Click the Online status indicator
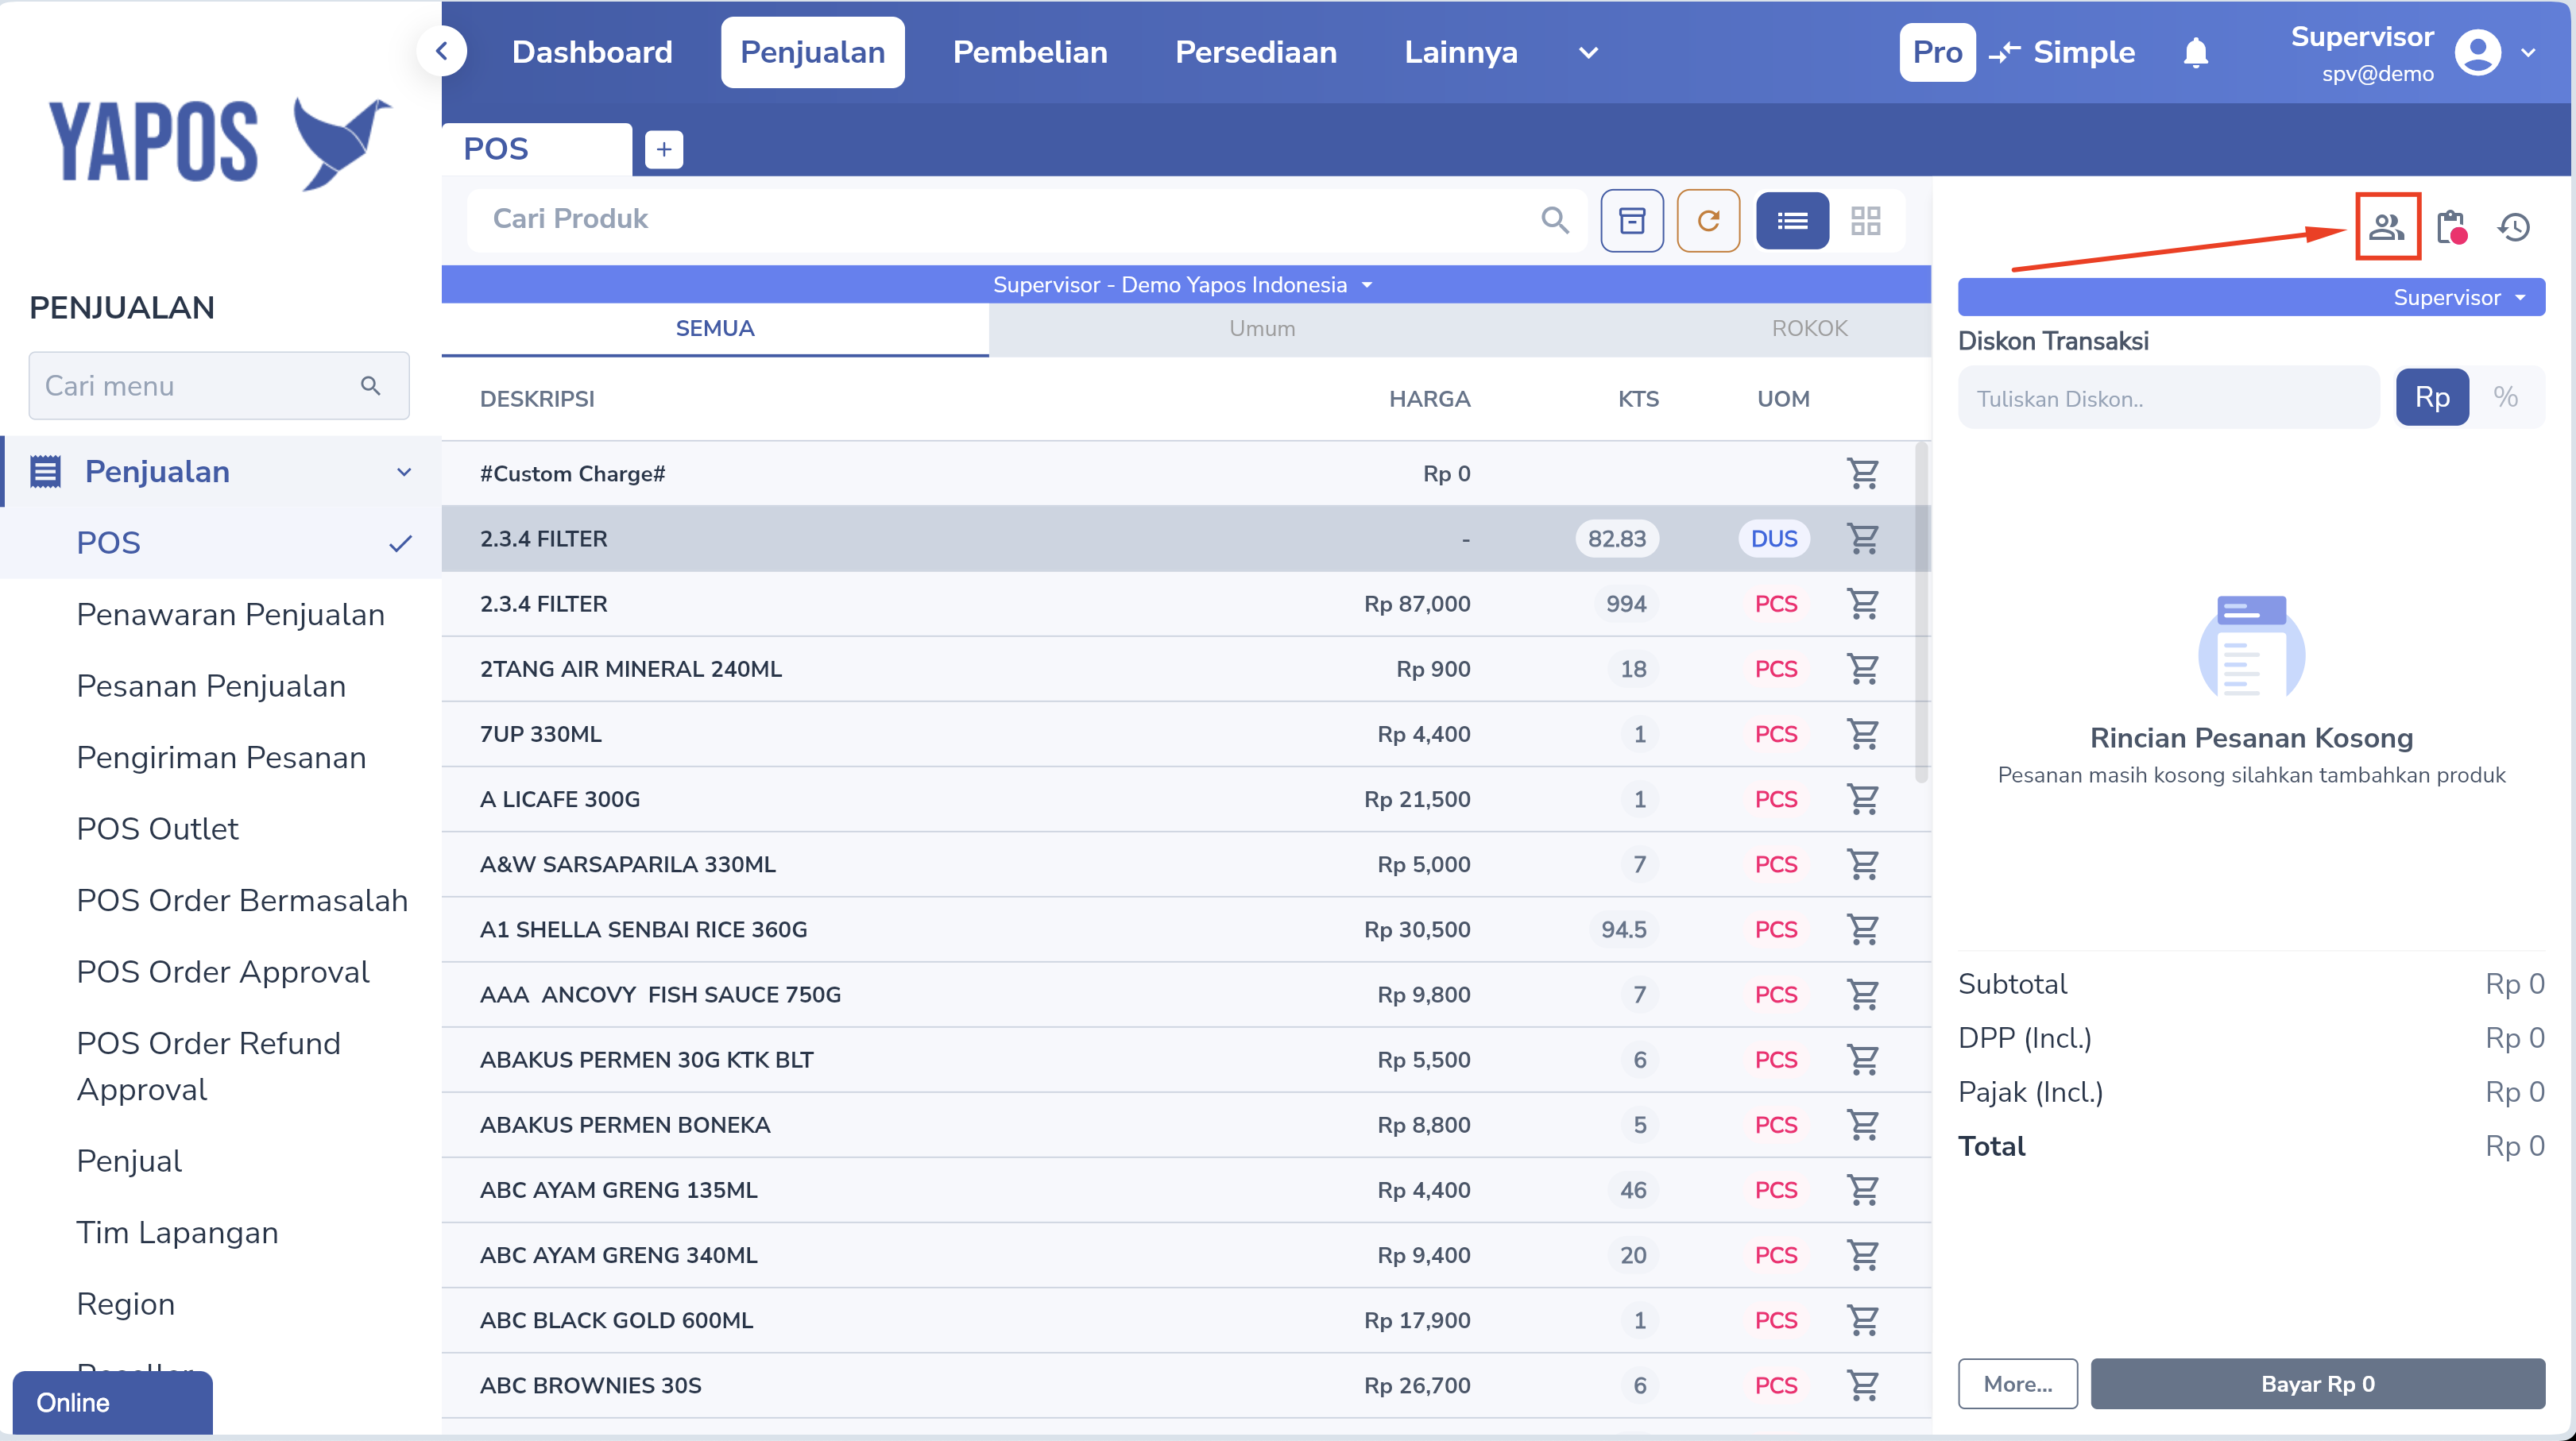Screen dimensions: 2576x1441 click(x=112, y=1402)
